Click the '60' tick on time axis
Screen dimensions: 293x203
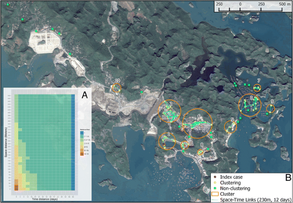tap(73, 196)
